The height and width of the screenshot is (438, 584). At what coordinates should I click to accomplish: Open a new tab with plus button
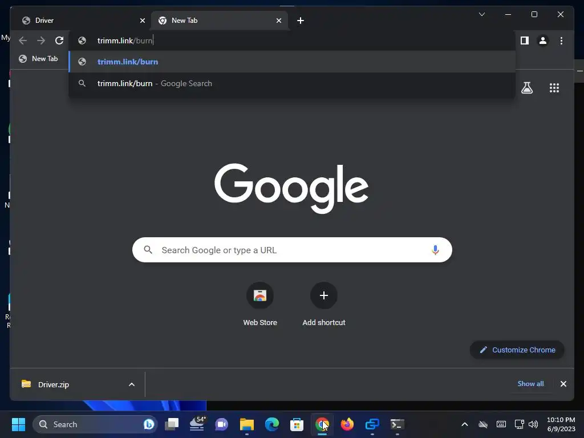coord(301,21)
